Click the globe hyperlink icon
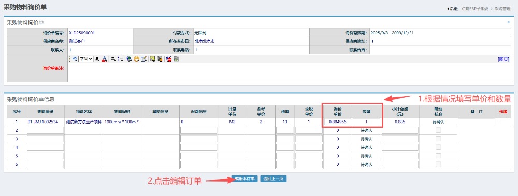The width and height of the screenshot is (518, 196). 129,59
